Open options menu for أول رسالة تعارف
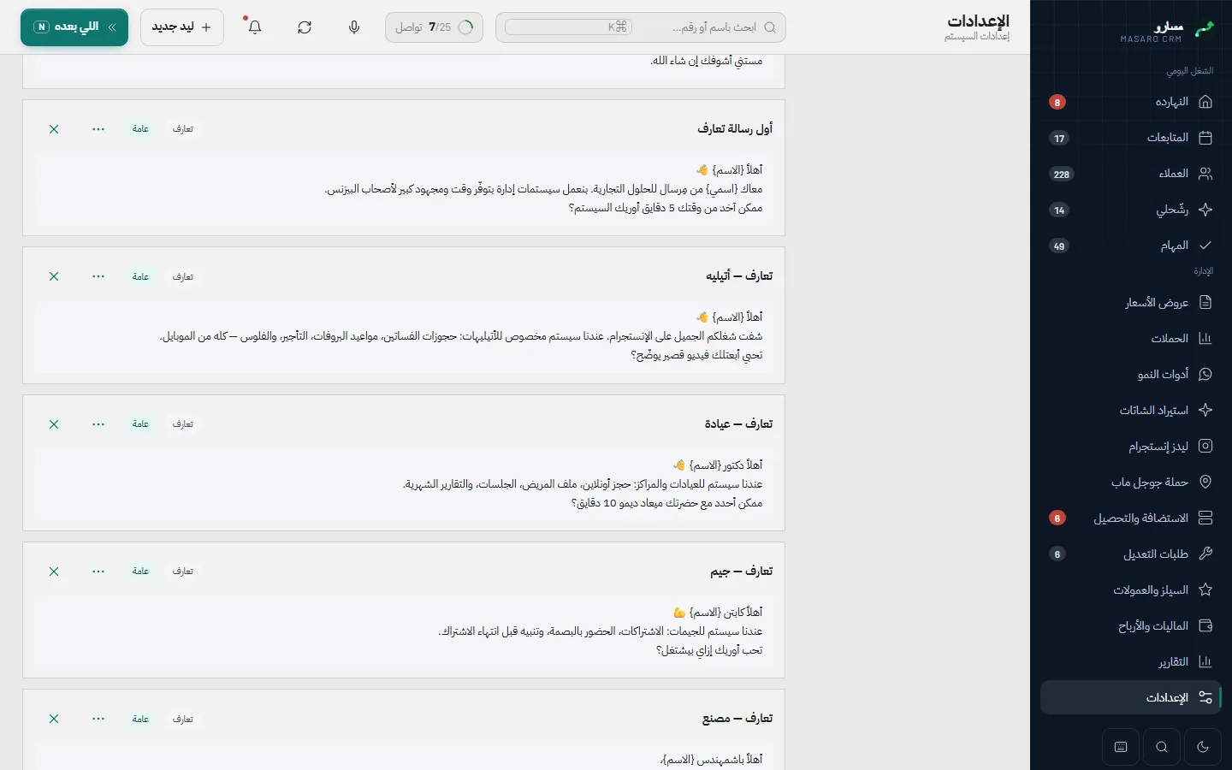The height and width of the screenshot is (770, 1232). [x=98, y=129]
